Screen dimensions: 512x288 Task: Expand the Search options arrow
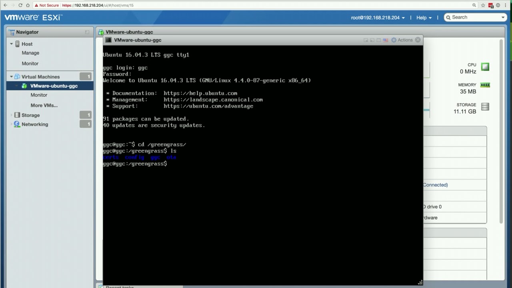[503, 17]
